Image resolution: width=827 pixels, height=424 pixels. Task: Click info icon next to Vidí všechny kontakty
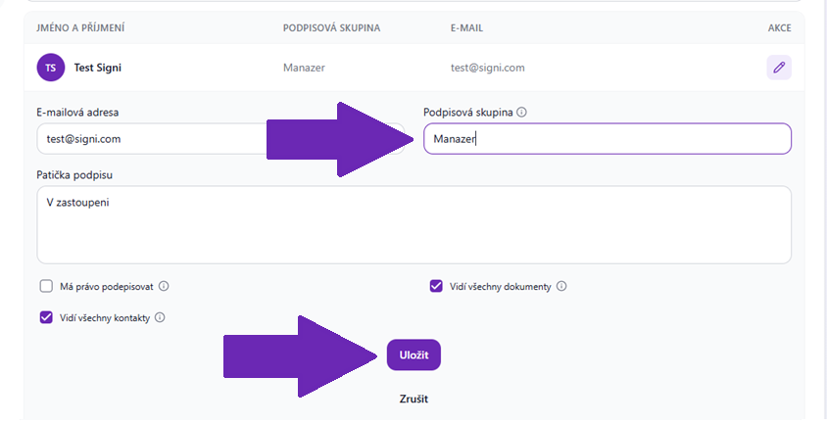[x=160, y=318]
